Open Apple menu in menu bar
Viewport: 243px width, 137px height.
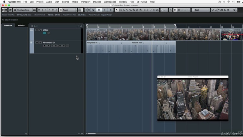(x=4, y=2)
